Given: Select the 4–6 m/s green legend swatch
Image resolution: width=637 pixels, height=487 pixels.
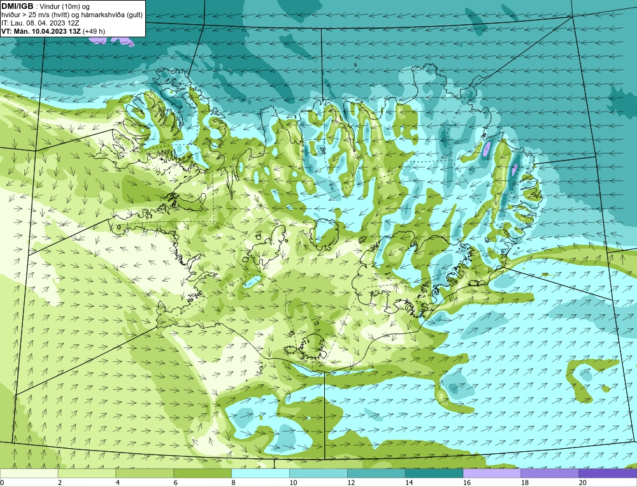Looking at the screenshot, I should coord(145,473).
